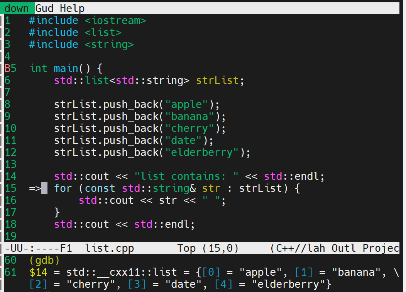The width and height of the screenshot is (406, 292).
Task: Click list.cpp buffer name in mode line
Action: coord(109,248)
